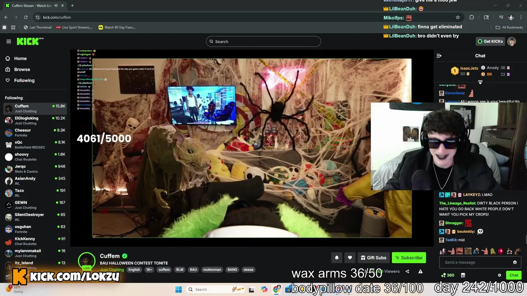Open a new browser tab
Image resolution: width=527 pixels, height=296 pixels.
point(72,6)
